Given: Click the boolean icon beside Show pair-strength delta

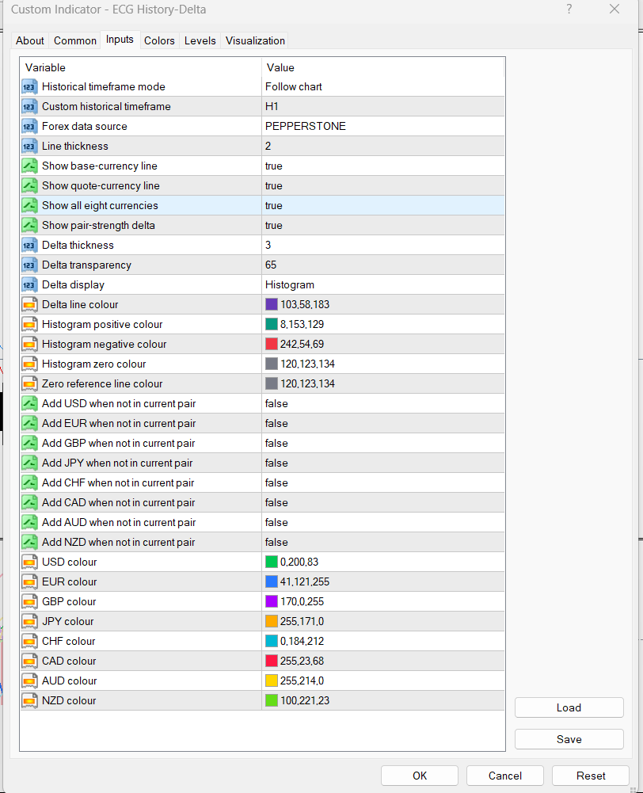Looking at the screenshot, I should [x=29, y=226].
